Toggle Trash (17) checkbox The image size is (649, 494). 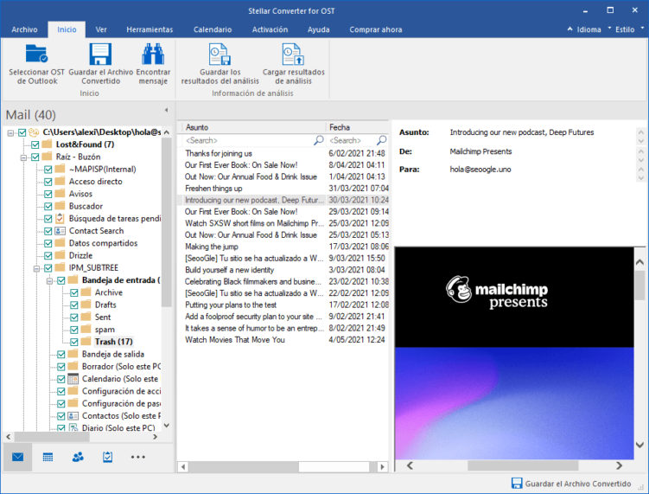pos(74,342)
